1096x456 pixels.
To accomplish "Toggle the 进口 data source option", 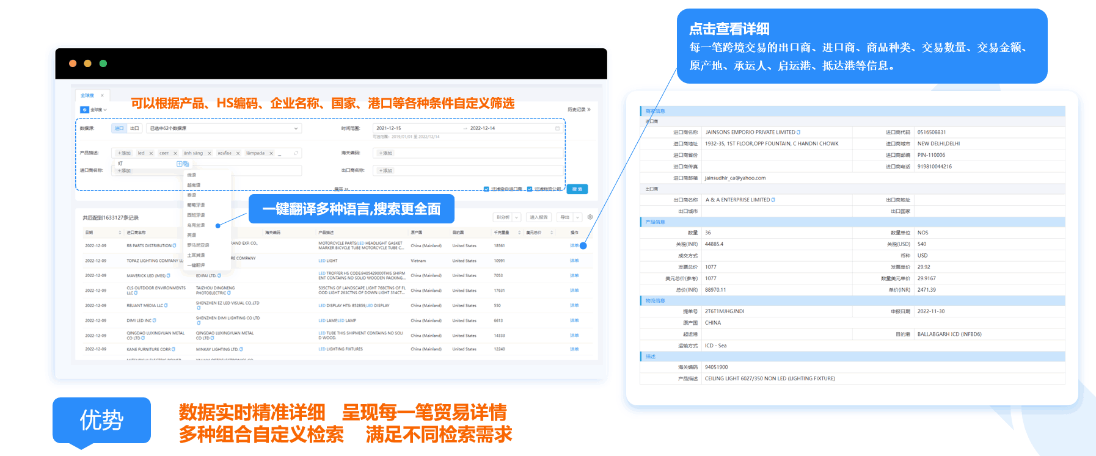I will click(x=119, y=128).
